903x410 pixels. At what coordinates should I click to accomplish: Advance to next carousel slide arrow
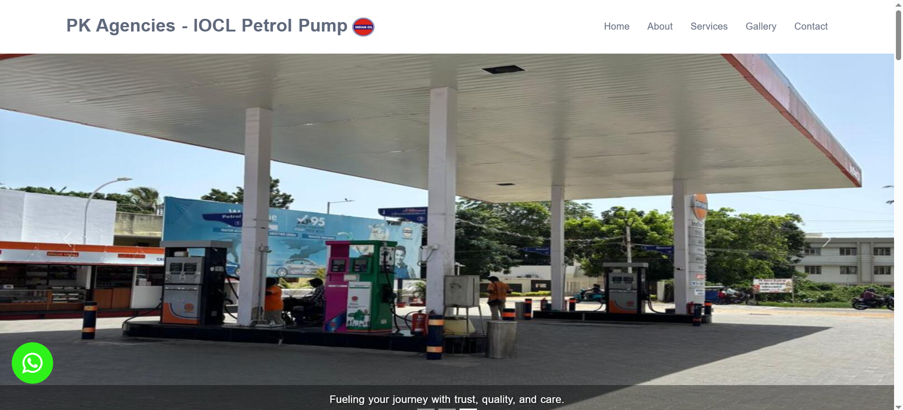pyautogui.click(x=826, y=239)
